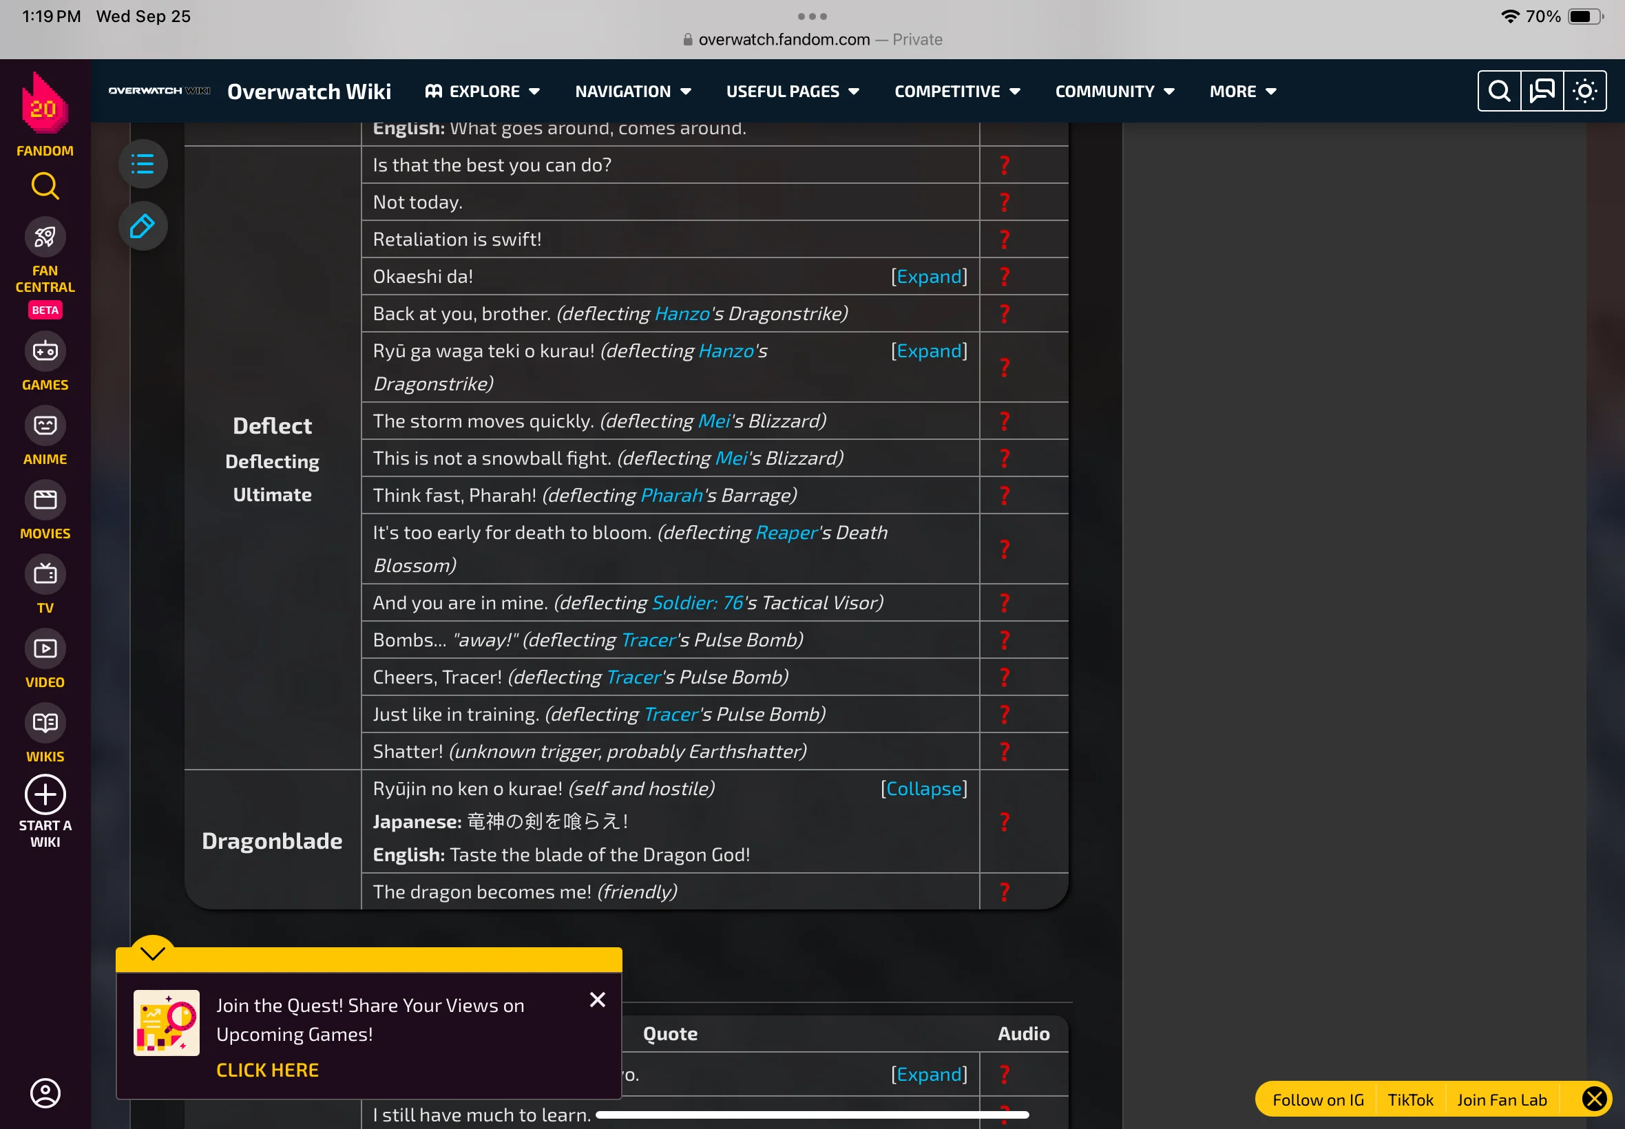Tap the overwatch.fandom.com address bar

812,40
